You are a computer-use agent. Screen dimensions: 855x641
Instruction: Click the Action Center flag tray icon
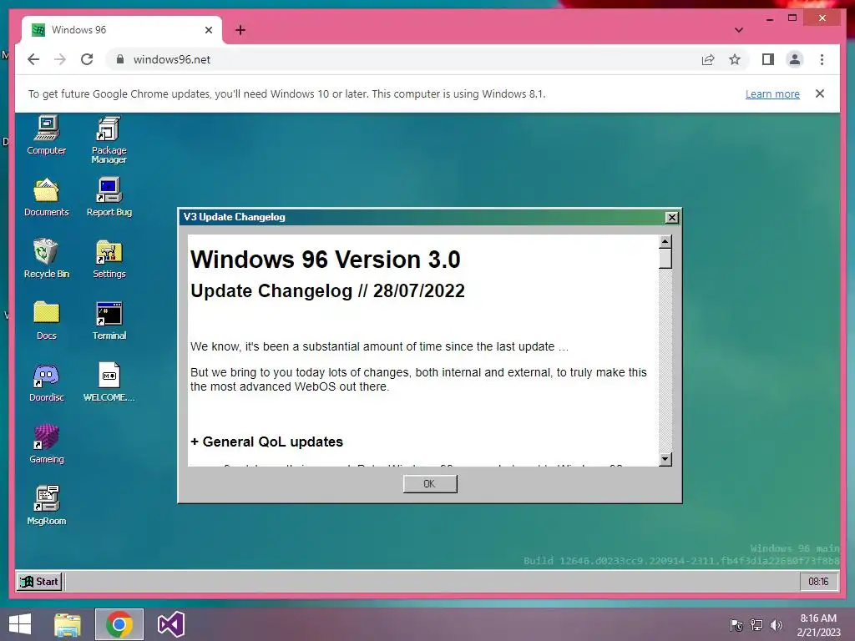pos(736,624)
